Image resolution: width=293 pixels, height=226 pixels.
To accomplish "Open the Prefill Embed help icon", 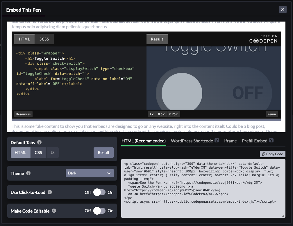I will (x=271, y=140).
